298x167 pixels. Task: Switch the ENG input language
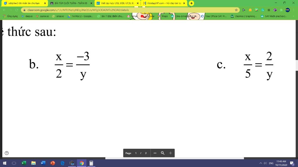tap(271, 163)
